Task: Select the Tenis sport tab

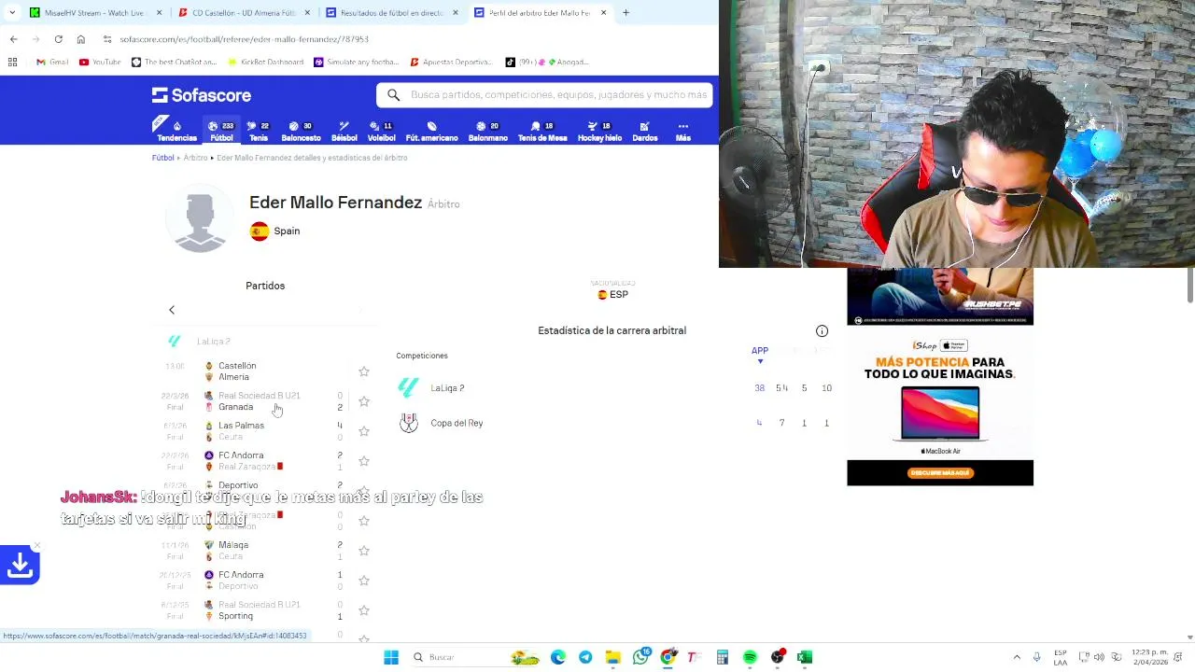Action: click(x=259, y=131)
